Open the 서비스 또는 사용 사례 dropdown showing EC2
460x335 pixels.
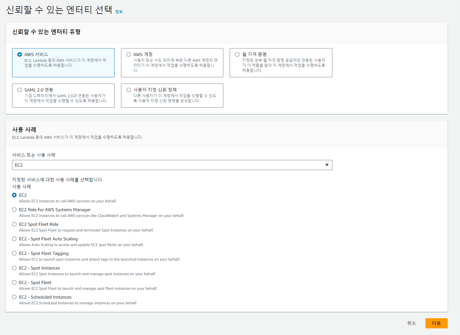pos(172,165)
